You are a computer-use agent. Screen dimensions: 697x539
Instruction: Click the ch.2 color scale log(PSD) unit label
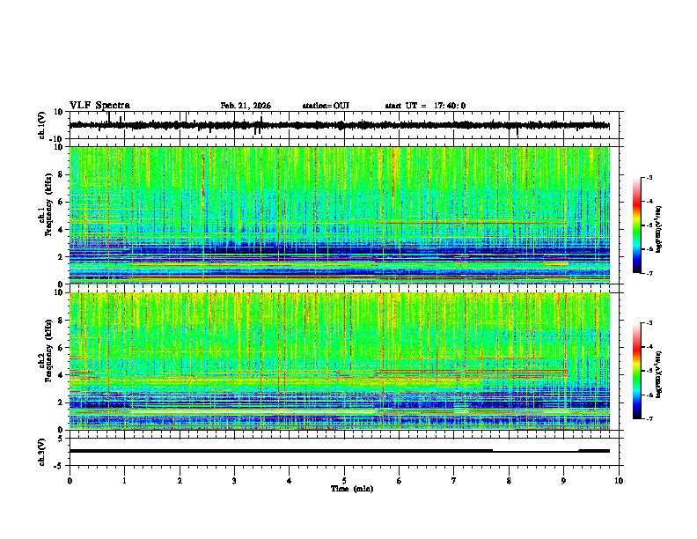(658, 375)
